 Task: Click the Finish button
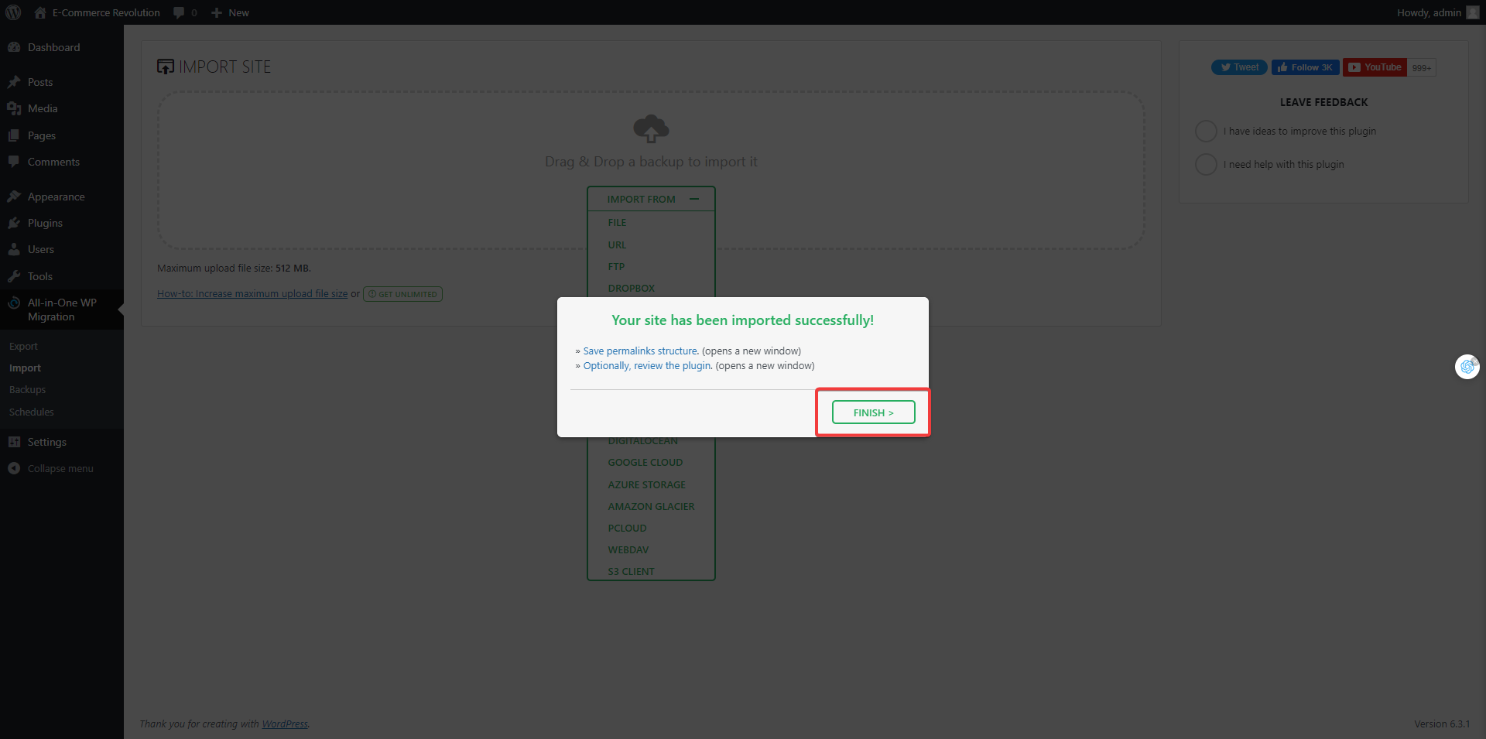pyautogui.click(x=873, y=412)
